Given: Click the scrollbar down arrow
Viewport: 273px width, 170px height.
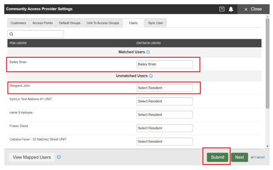Looking at the screenshot, I should 267,146.
